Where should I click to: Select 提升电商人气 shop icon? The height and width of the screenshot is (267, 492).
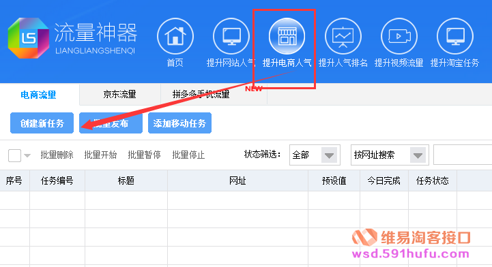287,36
